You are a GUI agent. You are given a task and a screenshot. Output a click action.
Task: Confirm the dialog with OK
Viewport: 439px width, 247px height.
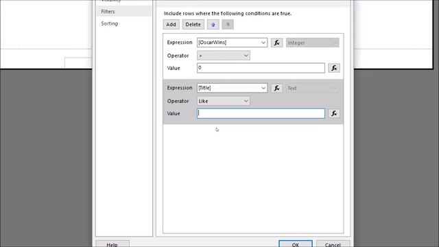coord(296,244)
